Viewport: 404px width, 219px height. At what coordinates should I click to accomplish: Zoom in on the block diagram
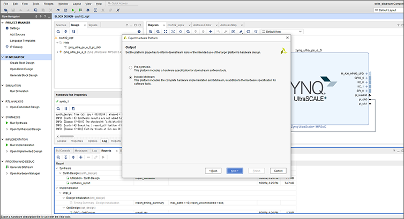151,32
